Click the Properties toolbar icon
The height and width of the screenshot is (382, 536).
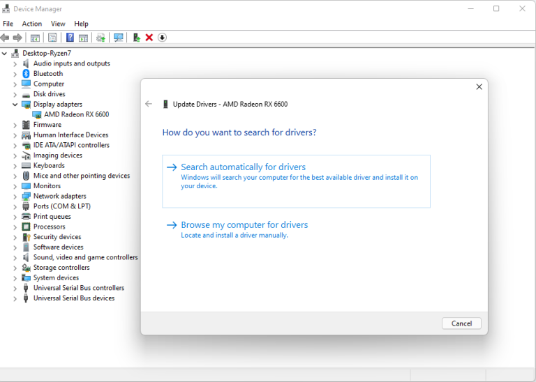(52, 38)
